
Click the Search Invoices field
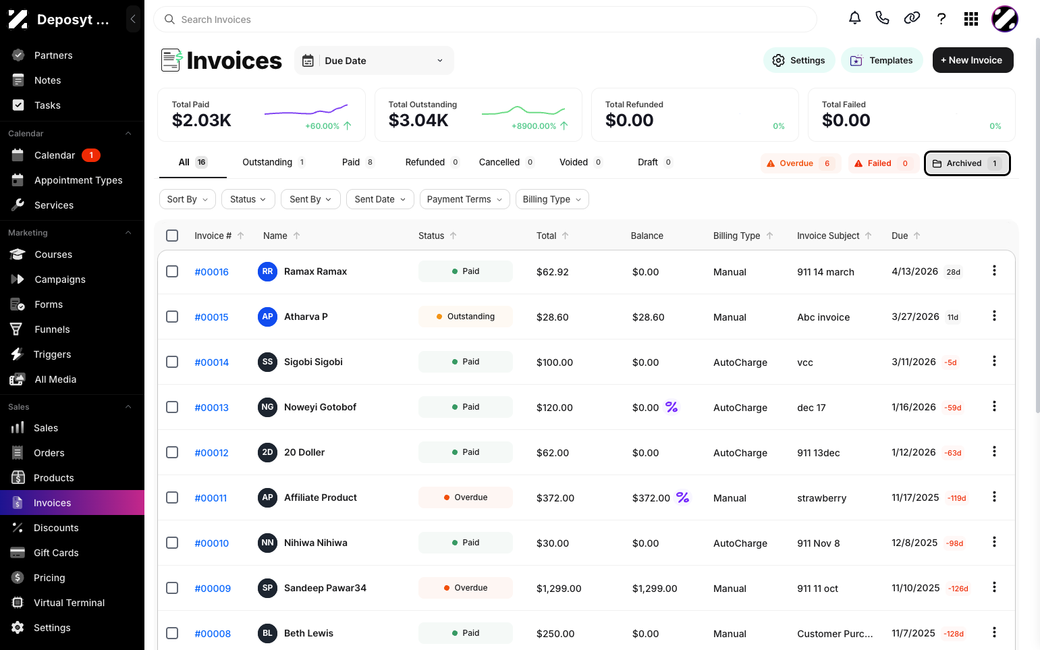point(485,20)
